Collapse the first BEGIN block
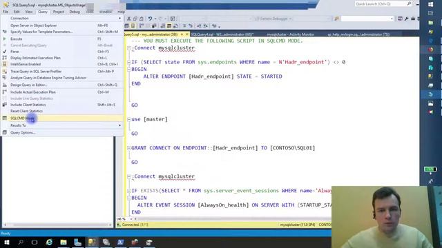This screenshot has width=442, height=248. coord(129,70)
